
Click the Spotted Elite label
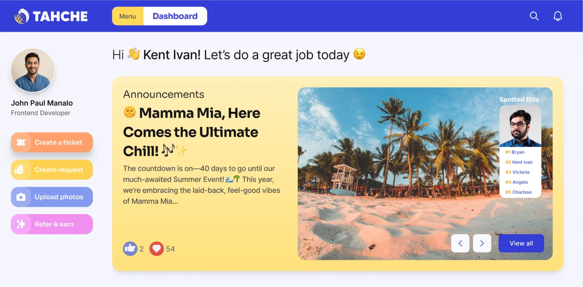(x=519, y=99)
